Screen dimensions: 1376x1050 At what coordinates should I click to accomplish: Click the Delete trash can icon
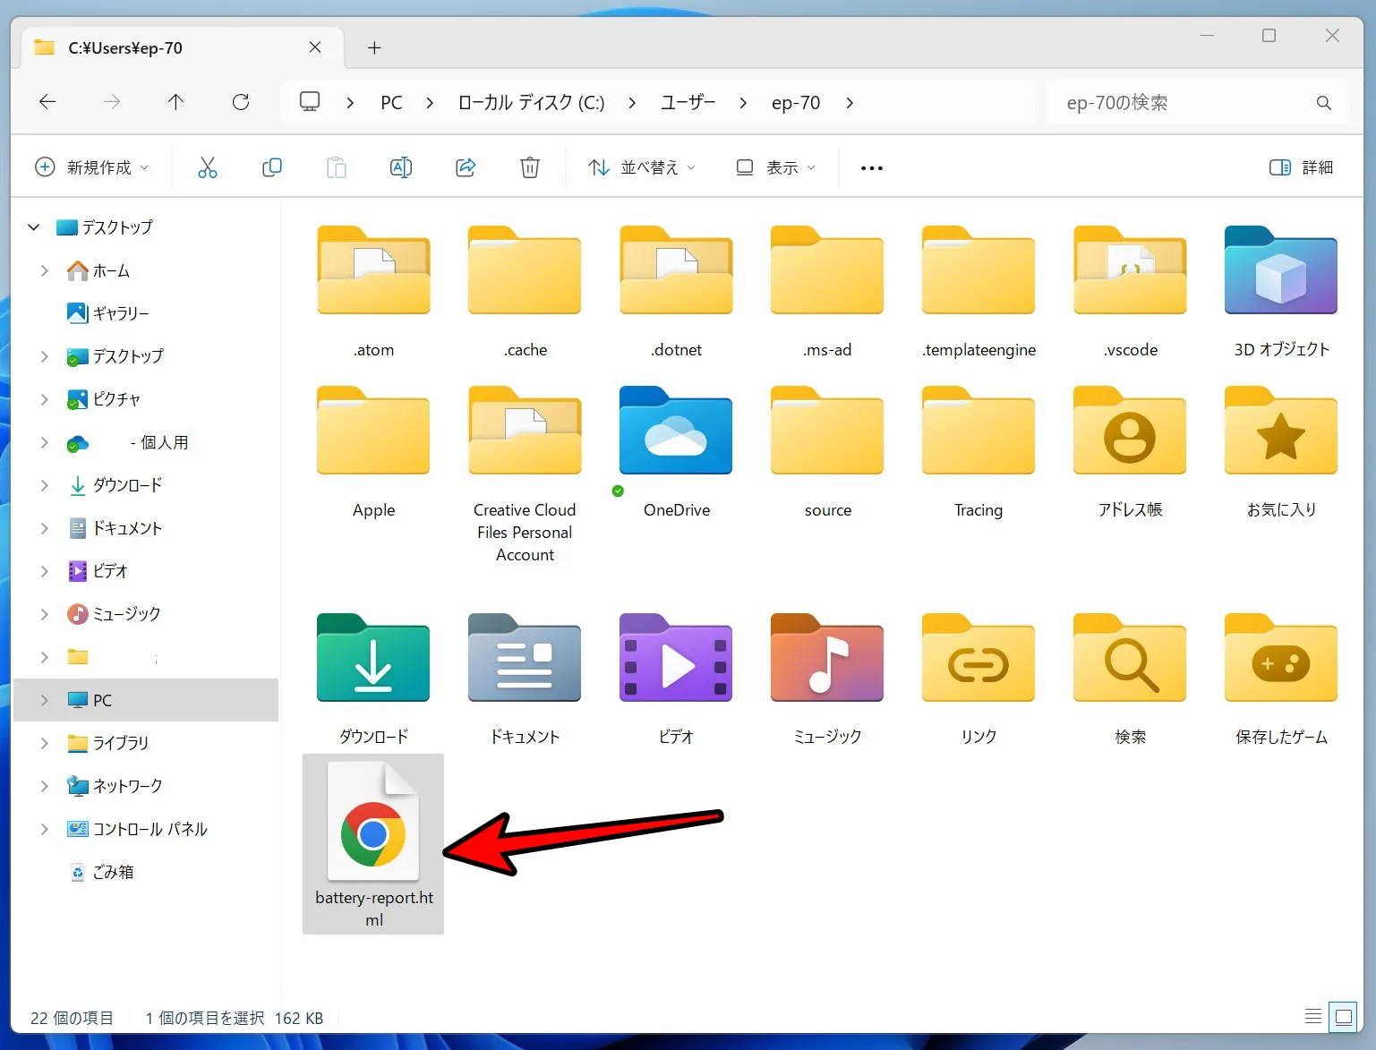coord(530,167)
